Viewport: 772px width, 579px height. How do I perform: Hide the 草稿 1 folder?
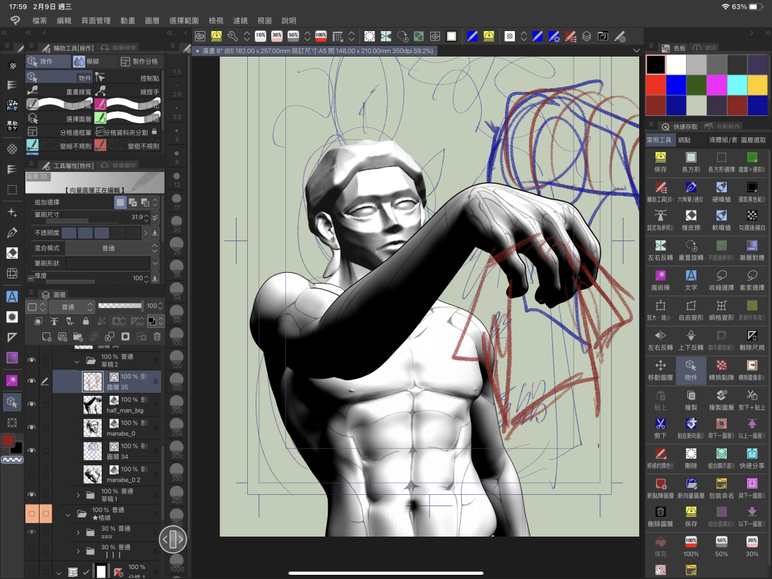click(32, 495)
